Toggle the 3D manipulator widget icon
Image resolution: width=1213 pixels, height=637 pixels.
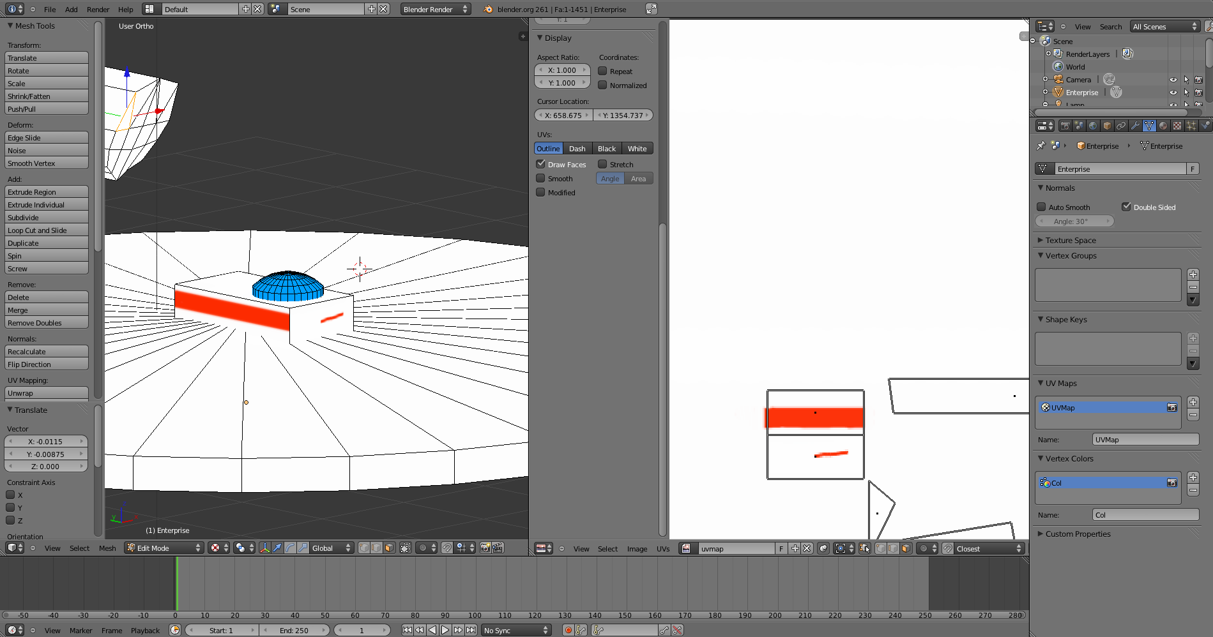(x=264, y=548)
